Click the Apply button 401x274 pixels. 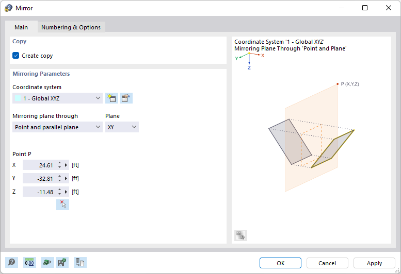pyautogui.click(x=374, y=263)
